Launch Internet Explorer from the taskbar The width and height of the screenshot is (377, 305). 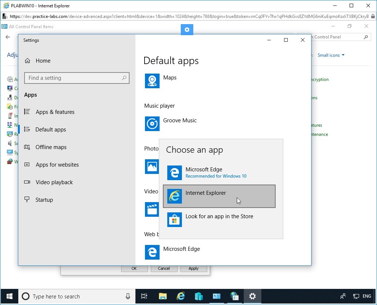point(181,296)
